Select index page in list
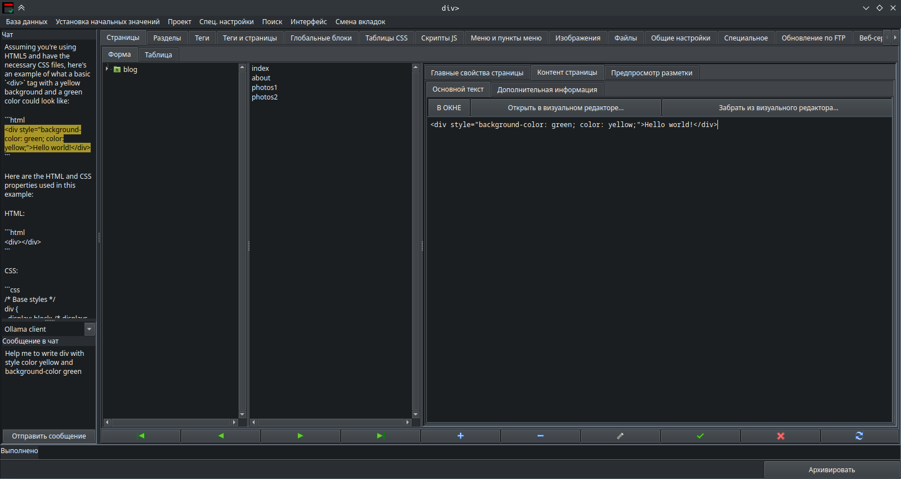This screenshot has width=901, height=479. coord(260,68)
